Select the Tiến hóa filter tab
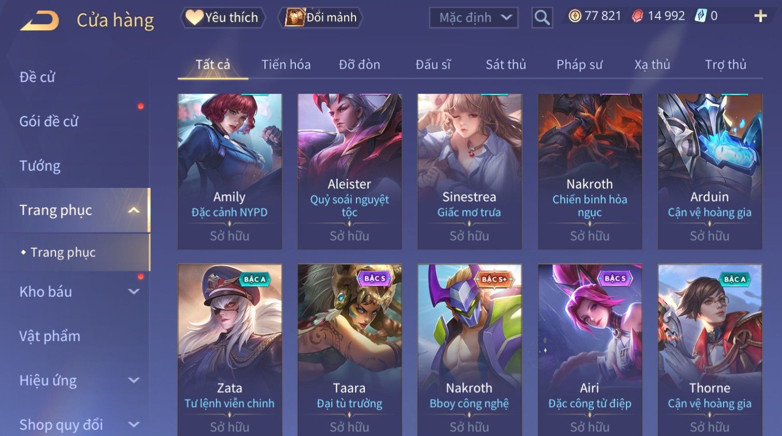Screen dimensions: 782x436 (x=286, y=65)
